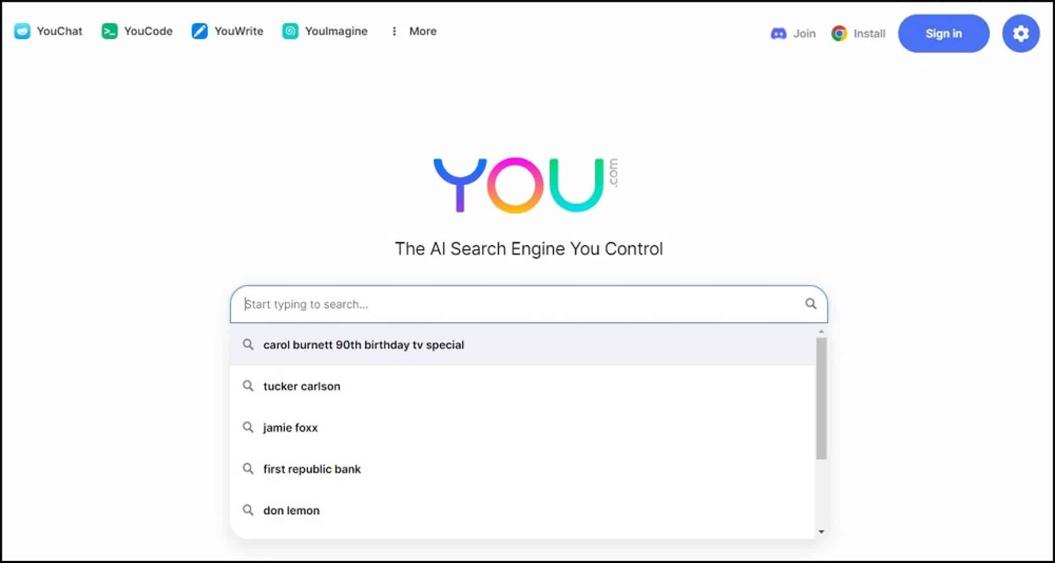Click search icon beside first republic bank

point(248,468)
